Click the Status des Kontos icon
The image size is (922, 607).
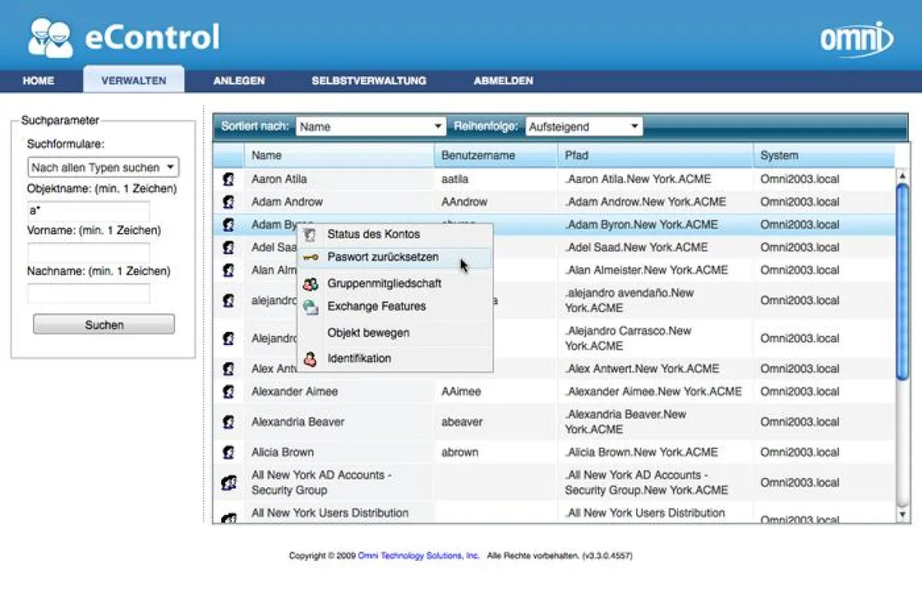click(x=308, y=234)
